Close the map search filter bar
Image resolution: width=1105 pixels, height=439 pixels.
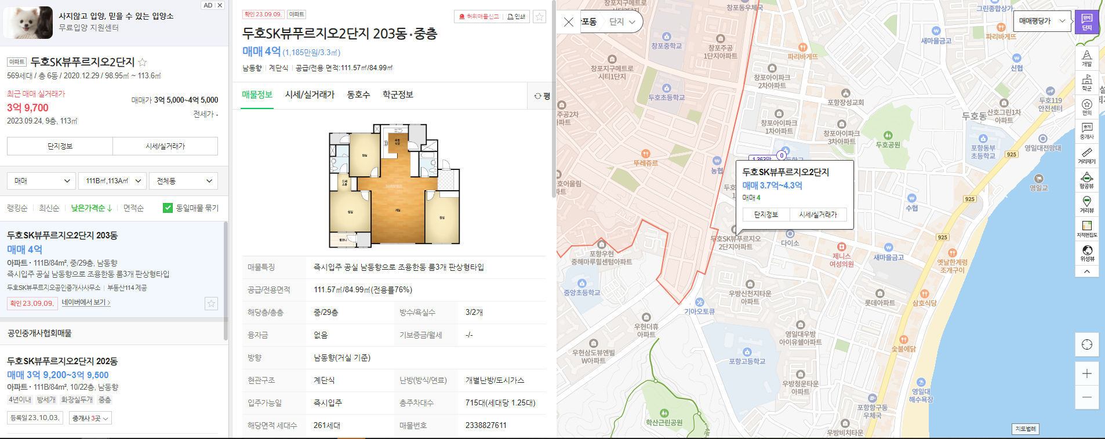point(569,22)
